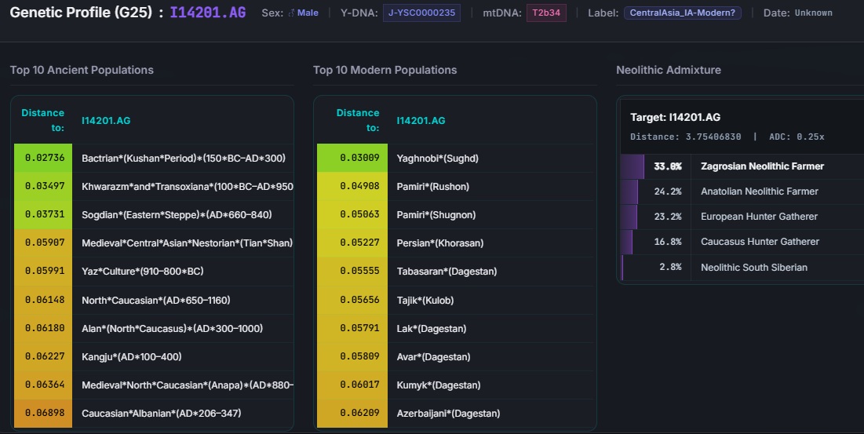
Task: Select Pamiri (Rushon) modern population
Action: pos(455,186)
